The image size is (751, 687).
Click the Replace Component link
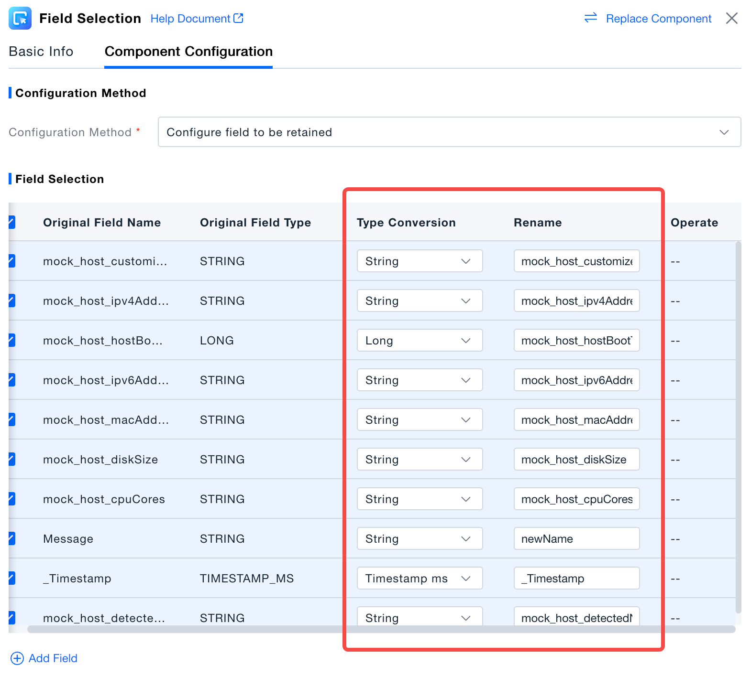pos(658,19)
